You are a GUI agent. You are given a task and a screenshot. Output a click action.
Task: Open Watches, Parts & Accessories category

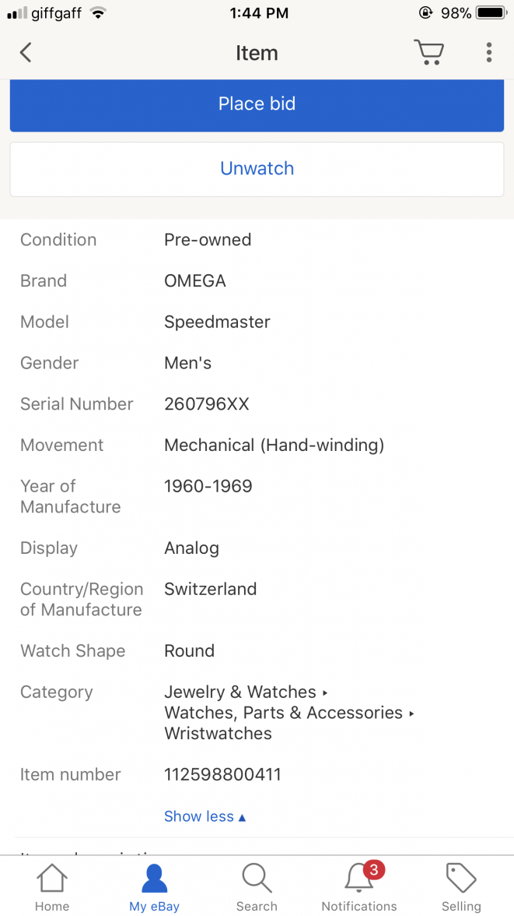283,713
